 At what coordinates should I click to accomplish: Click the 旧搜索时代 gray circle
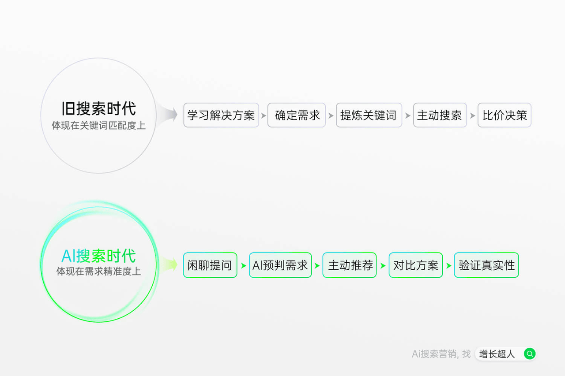[x=98, y=115]
